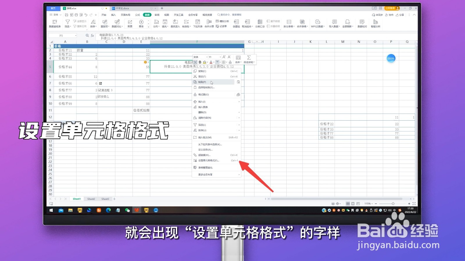Image resolution: width=465 pixels, height=261 pixels.
Task: Open the PivotTable (数据透视表) tool
Action: (55, 23)
